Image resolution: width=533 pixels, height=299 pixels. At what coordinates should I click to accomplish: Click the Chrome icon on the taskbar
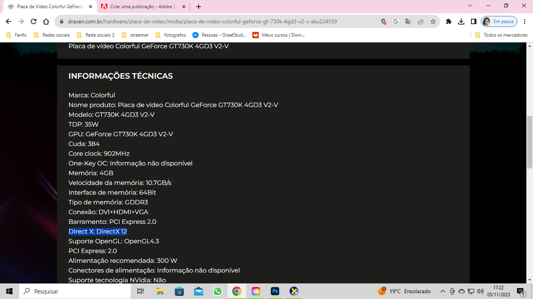pyautogui.click(x=237, y=291)
